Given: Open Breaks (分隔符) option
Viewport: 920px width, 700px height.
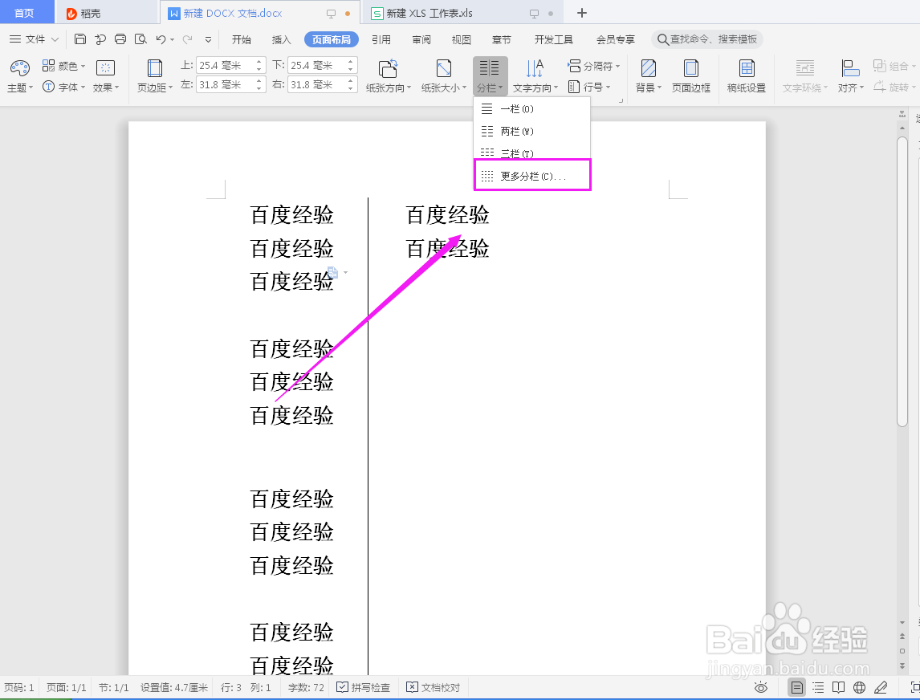Looking at the screenshot, I should [594, 66].
